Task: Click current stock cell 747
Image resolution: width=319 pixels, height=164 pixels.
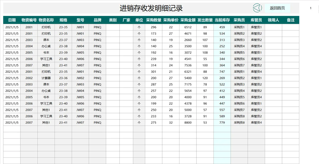Action: 222,72
